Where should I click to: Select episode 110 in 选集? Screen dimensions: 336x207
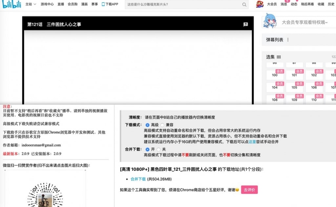314,100
